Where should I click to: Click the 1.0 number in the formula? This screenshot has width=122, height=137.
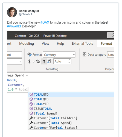[11, 89]
